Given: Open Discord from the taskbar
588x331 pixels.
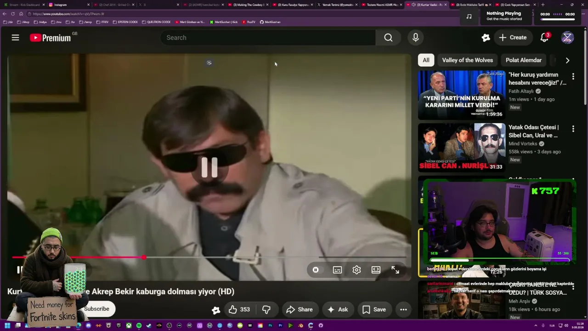Looking at the screenshot, I should pos(89,325).
